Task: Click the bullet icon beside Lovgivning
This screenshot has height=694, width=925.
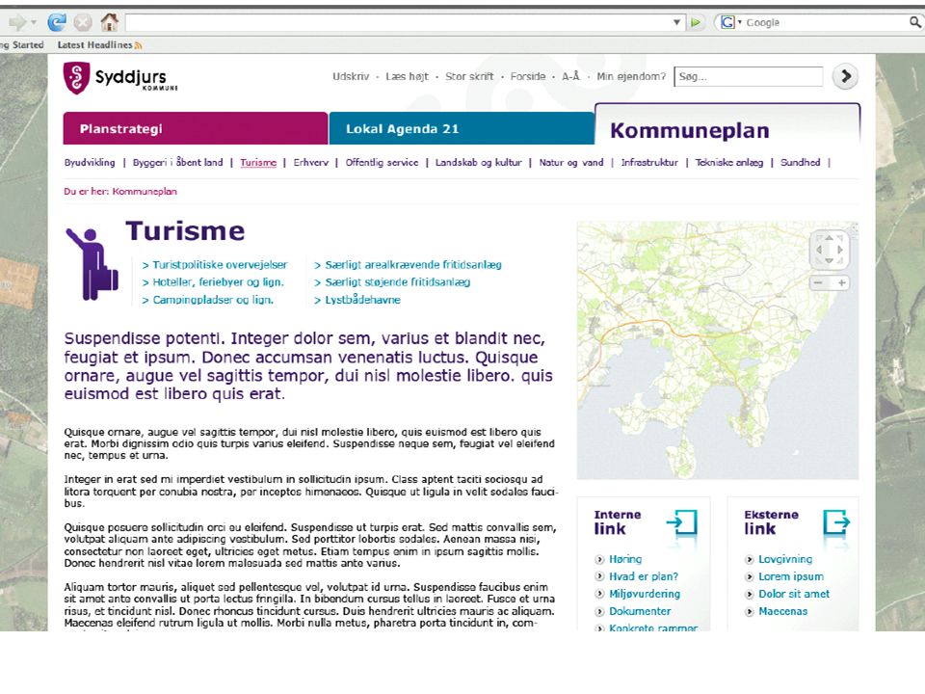Action: [750, 559]
